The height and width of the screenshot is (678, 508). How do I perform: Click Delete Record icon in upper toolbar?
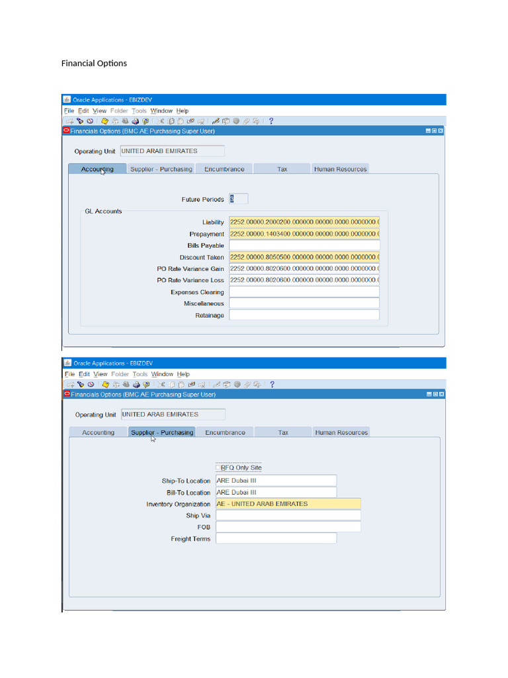click(200, 121)
